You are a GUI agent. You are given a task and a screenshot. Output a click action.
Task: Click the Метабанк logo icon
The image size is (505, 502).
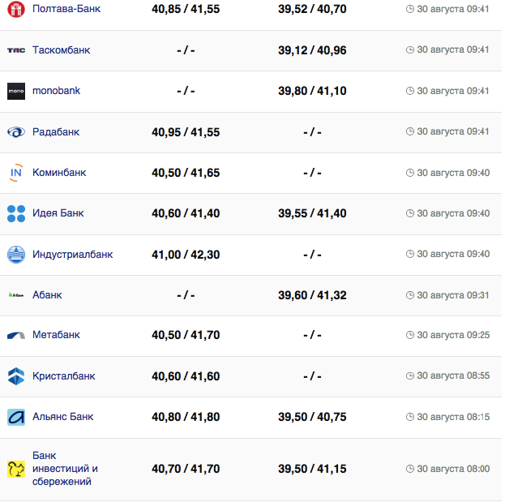point(16,335)
